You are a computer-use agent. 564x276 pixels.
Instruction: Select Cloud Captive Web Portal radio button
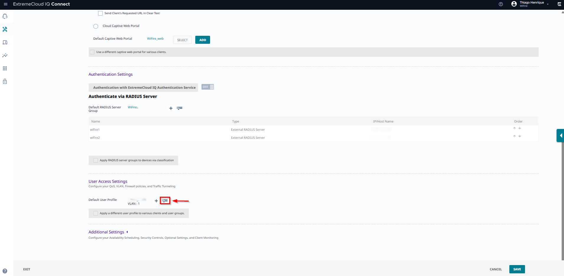[x=96, y=26]
